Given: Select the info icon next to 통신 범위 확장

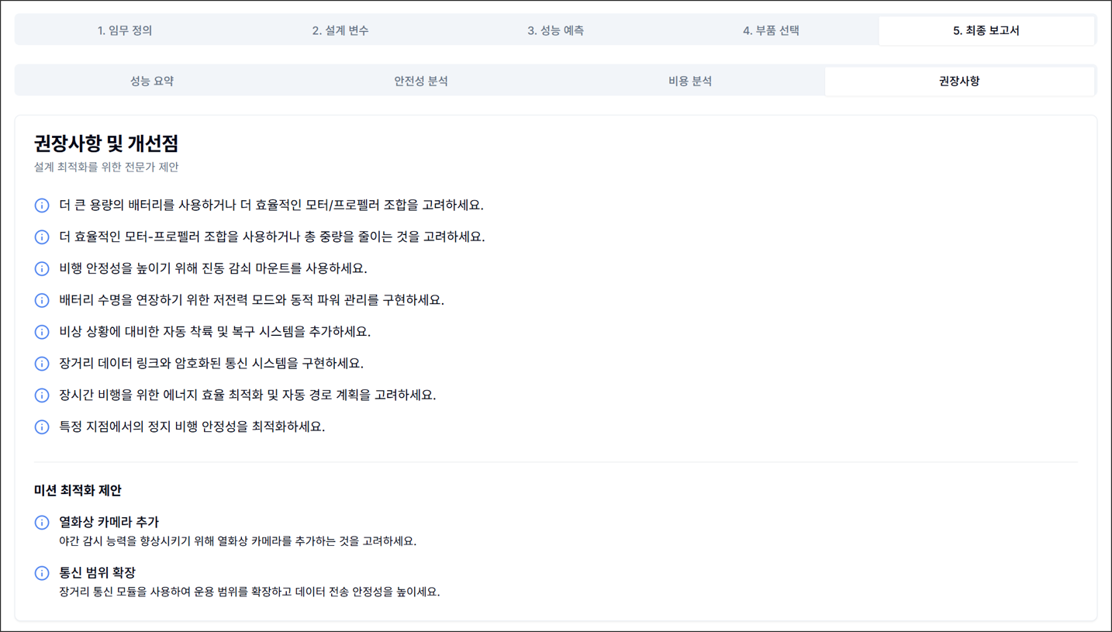Looking at the screenshot, I should point(42,574).
